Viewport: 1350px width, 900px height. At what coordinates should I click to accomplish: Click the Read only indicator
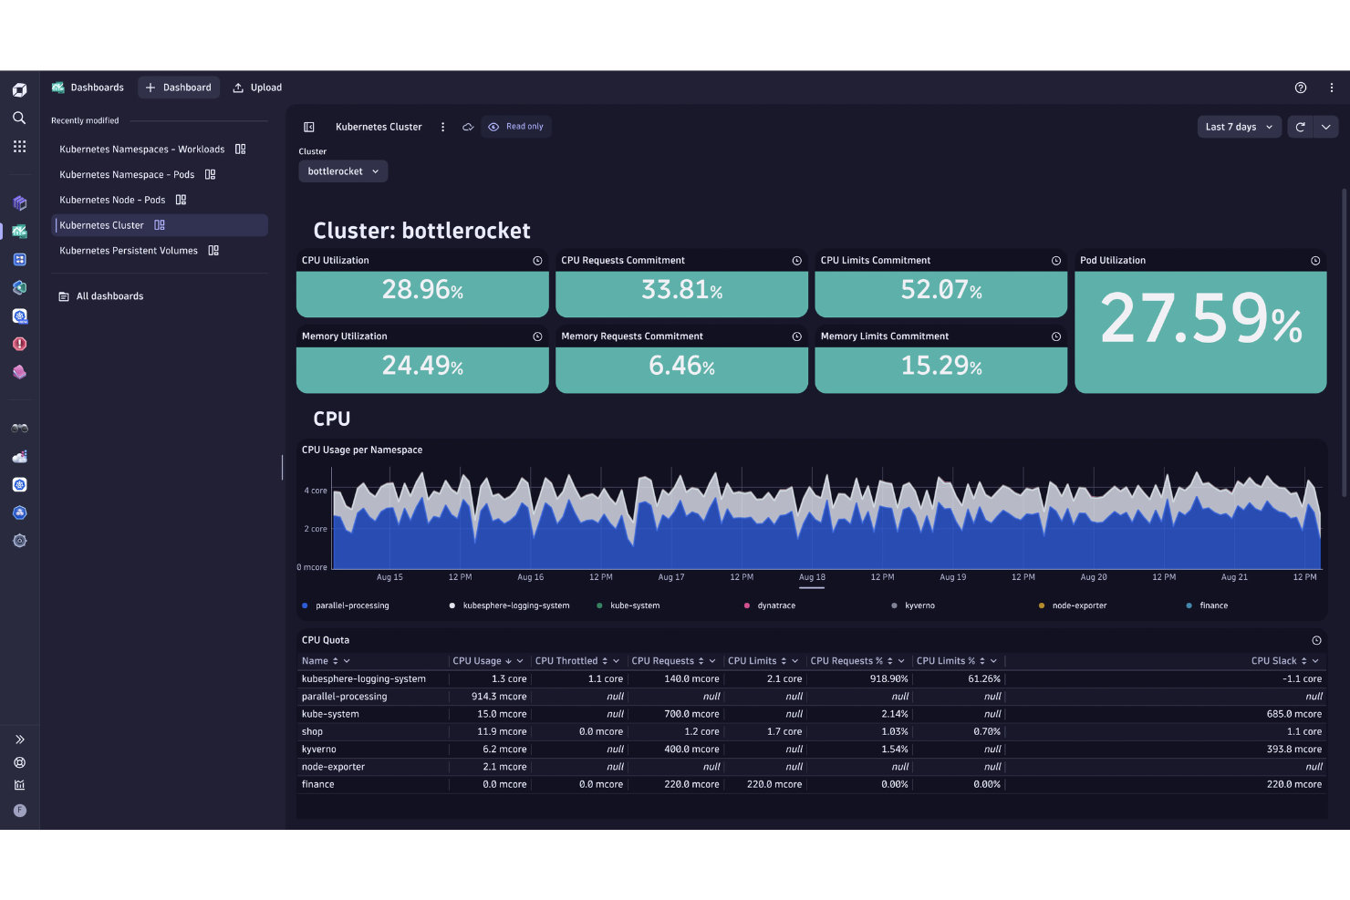pyautogui.click(x=516, y=127)
